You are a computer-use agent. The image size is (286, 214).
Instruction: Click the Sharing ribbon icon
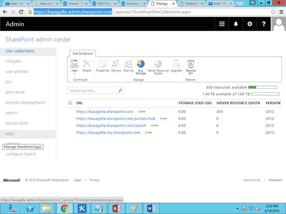128,64
